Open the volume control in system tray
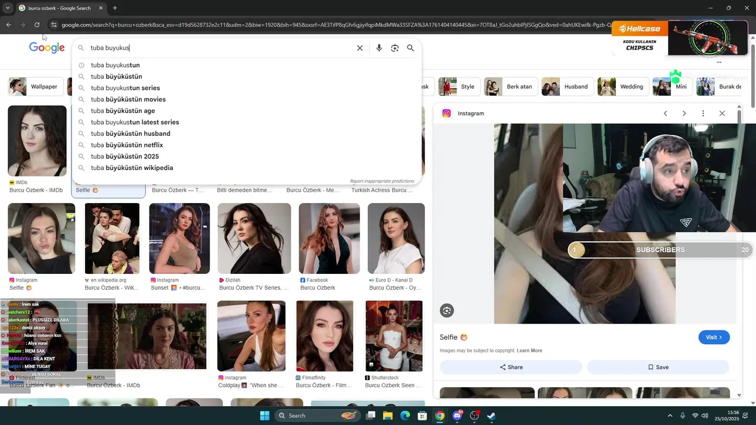756x425 pixels. click(705, 416)
